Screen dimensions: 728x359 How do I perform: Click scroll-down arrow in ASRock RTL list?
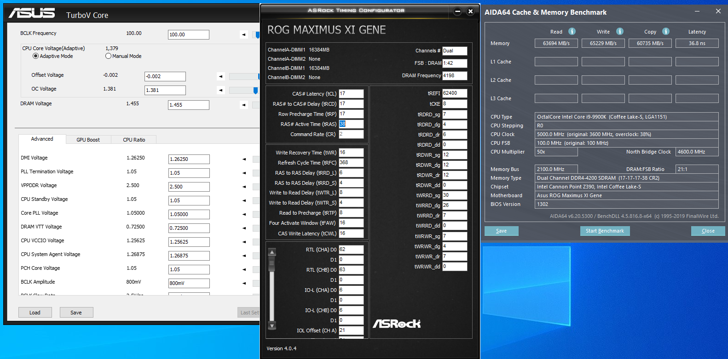(272, 326)
